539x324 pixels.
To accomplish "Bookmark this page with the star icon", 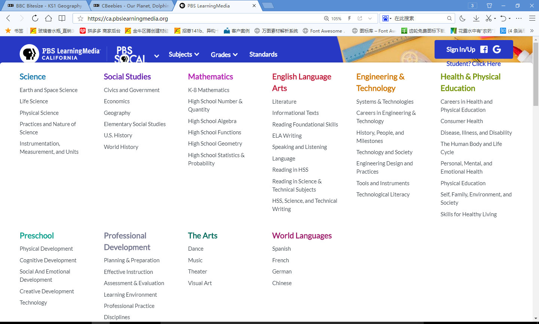I will click(80, 18).
